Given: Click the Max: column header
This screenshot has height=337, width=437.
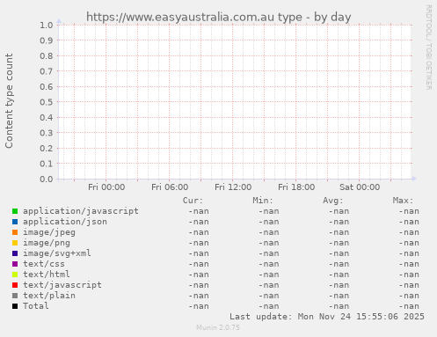Looking at the screenshot, I should tap(403, 201).
